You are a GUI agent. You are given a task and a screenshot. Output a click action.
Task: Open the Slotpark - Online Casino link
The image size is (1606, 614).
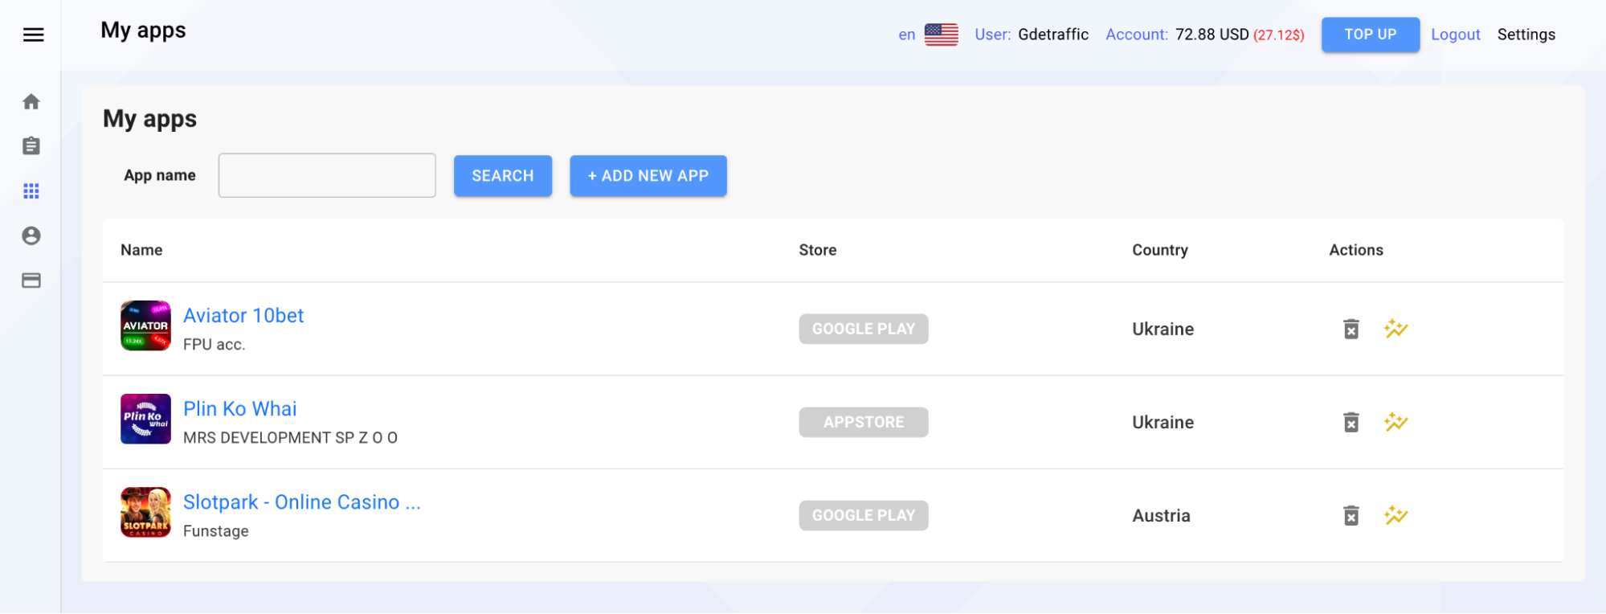pyautogui.click(x=302, y=501)
